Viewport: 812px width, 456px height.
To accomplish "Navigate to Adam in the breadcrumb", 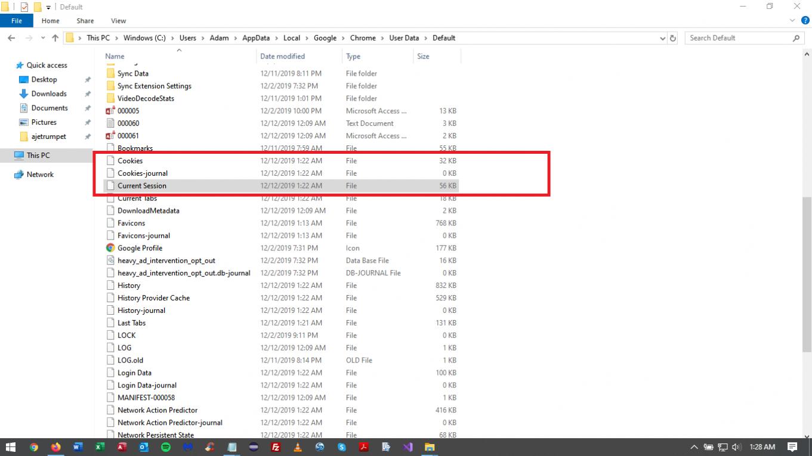I will click(x=219, y=38).
